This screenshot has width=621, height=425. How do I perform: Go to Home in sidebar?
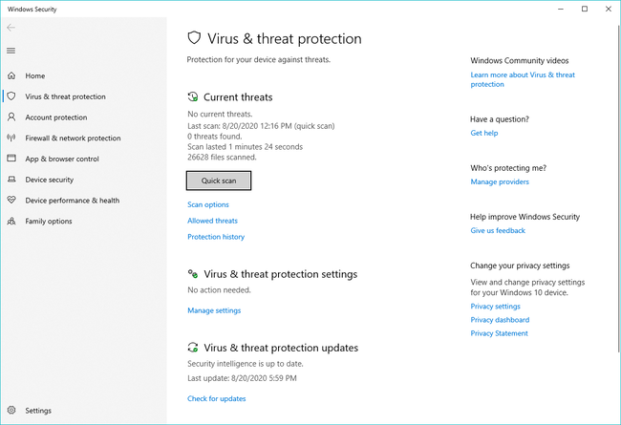34,75
